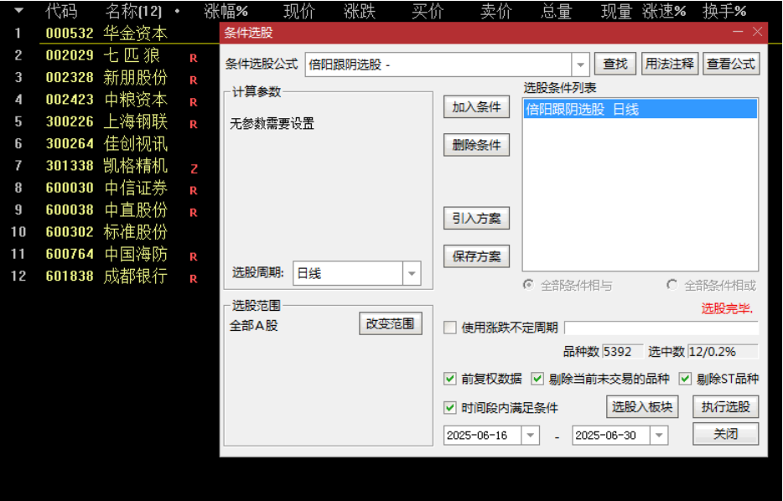Viewport: 783px width, 501px height.
Task: Uncheck 时间段内满足条件
Action: [449, 407]
